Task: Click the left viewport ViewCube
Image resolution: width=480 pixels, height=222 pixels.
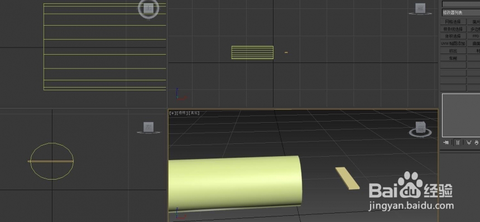Action: pyautogui.click(x=148, y=128)
